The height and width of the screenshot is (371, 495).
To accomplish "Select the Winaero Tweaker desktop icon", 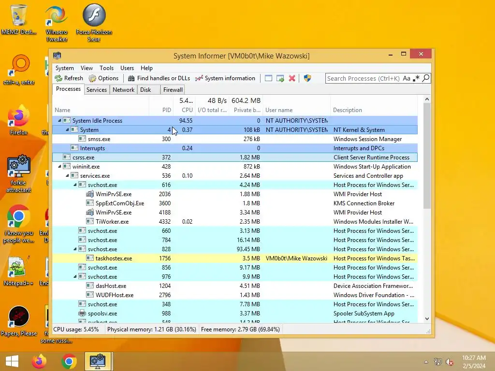I will (57, 24).
